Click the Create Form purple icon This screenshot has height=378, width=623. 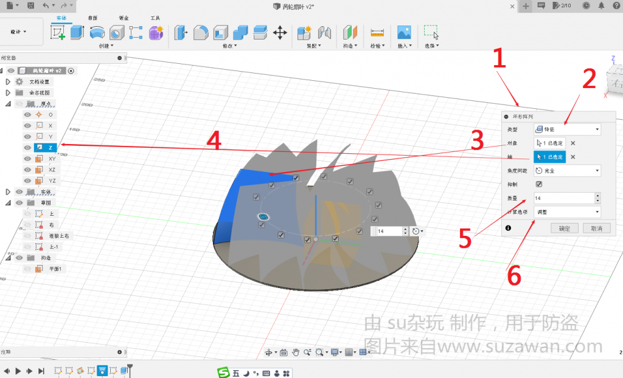coord(156,33)
